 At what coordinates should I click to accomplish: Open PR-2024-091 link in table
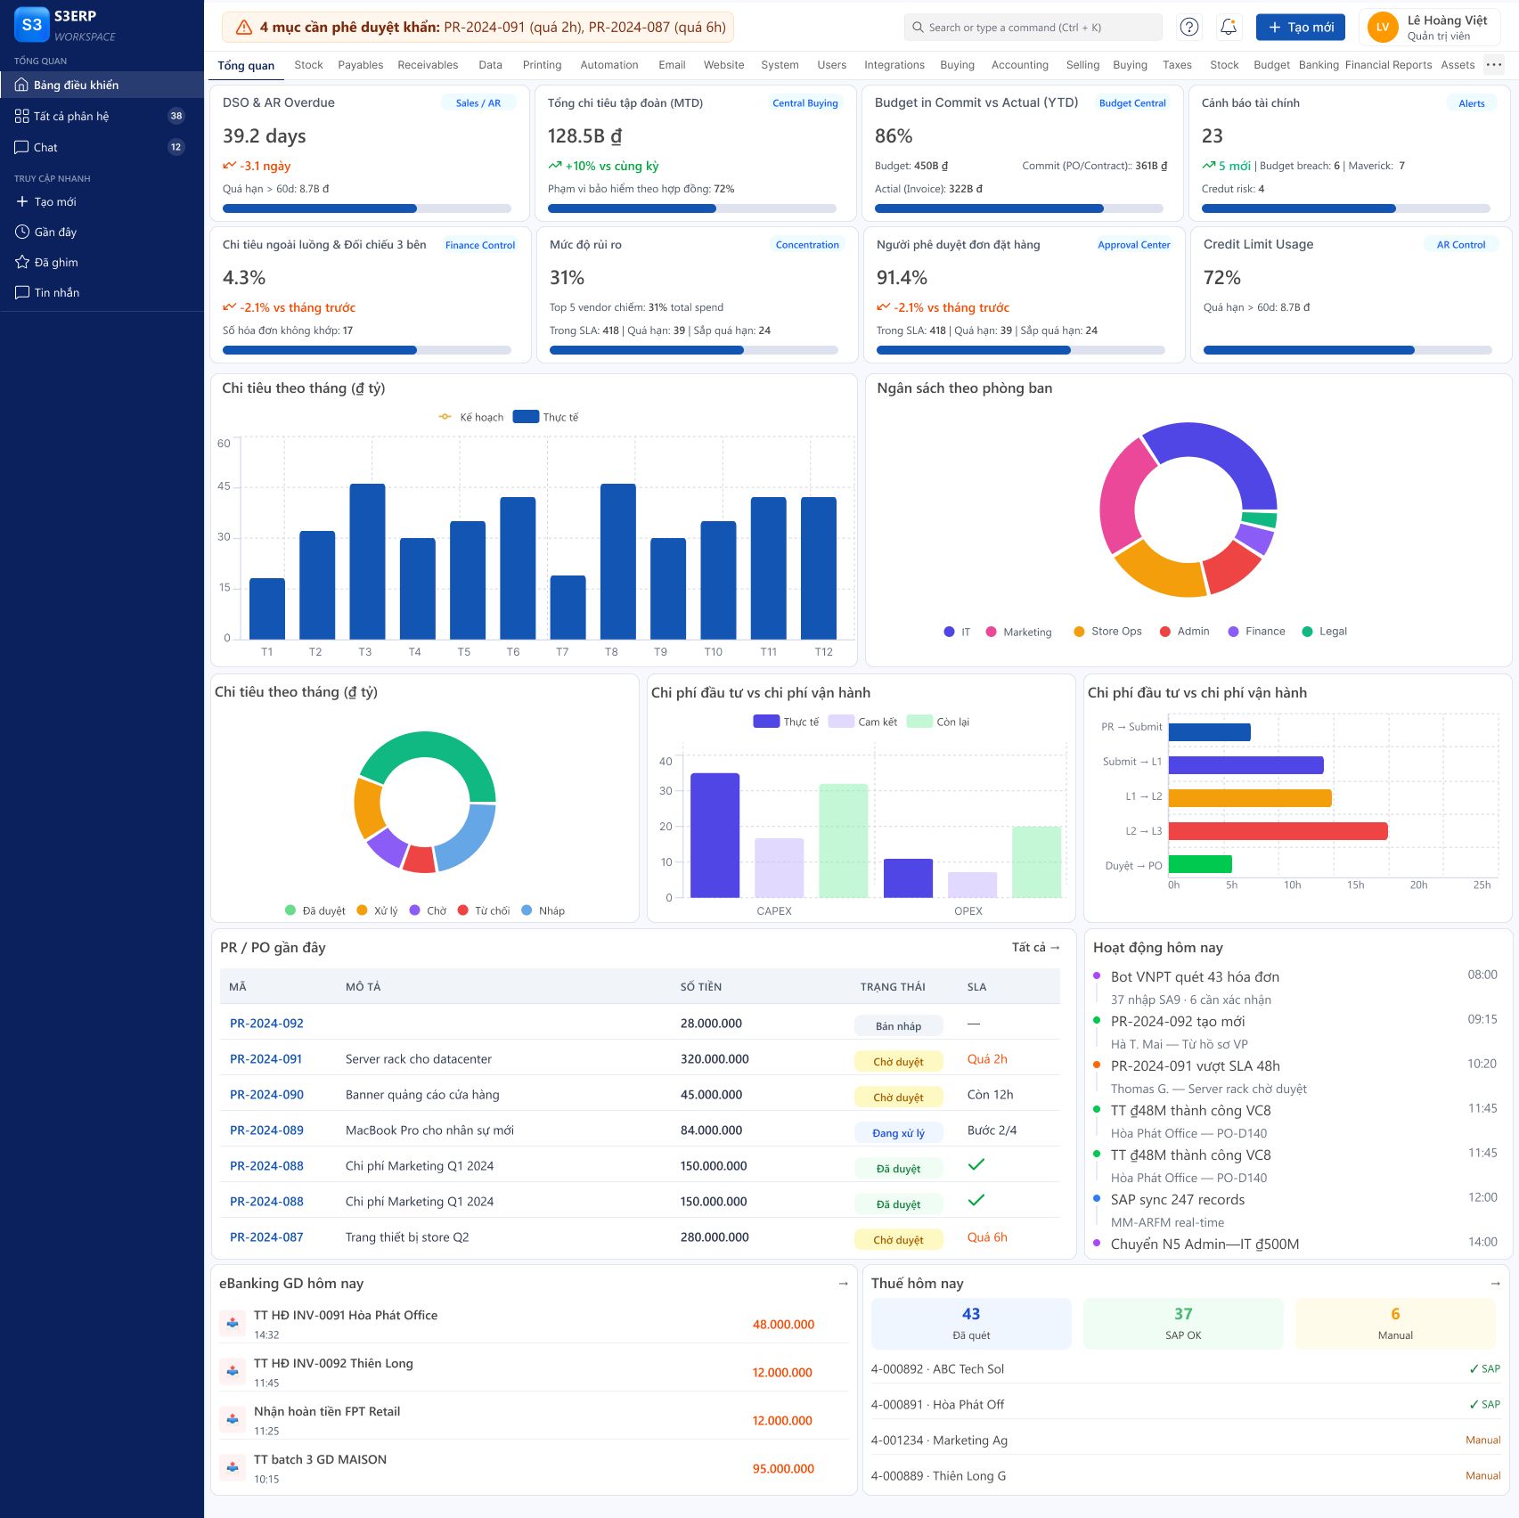[265, 1059]
